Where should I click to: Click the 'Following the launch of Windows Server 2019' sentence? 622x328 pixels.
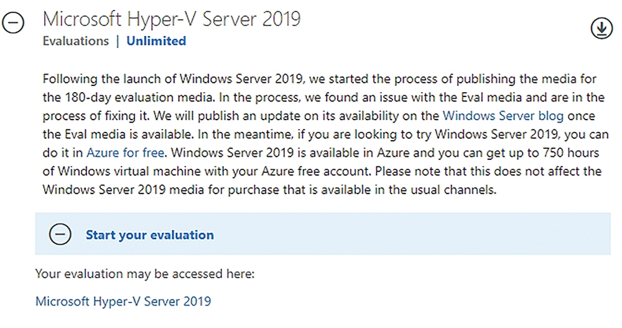point(172,79)
